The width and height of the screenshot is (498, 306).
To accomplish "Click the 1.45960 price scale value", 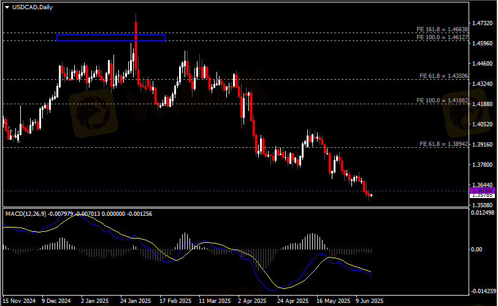I will point(483,43).
